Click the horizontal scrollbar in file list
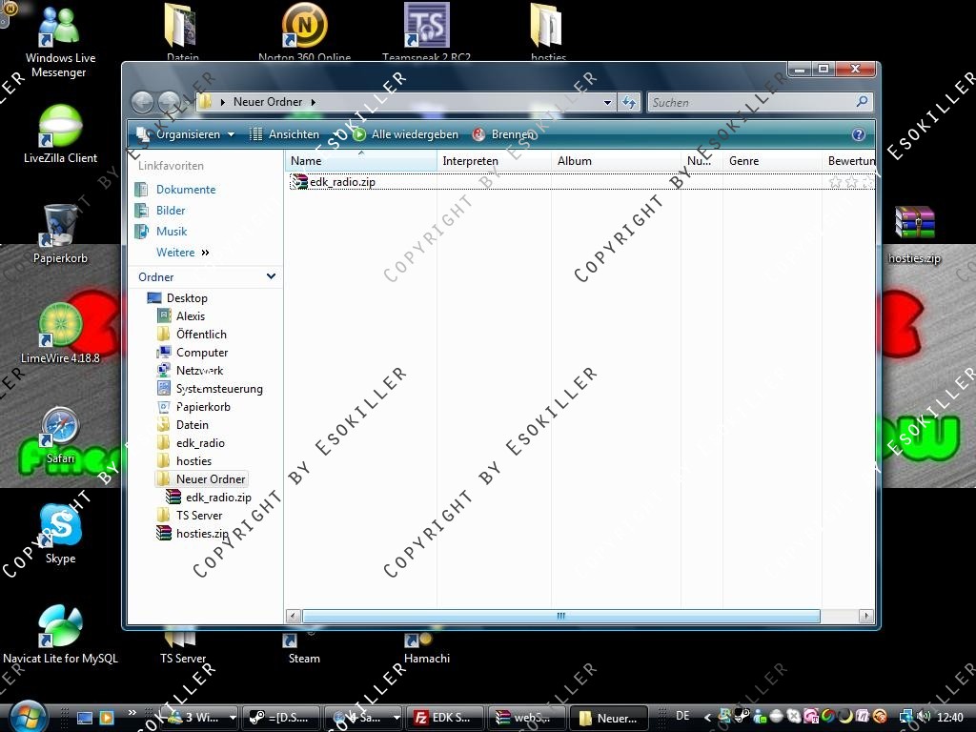The width and height of the screenshot is (976, 732). pos(560,617)
